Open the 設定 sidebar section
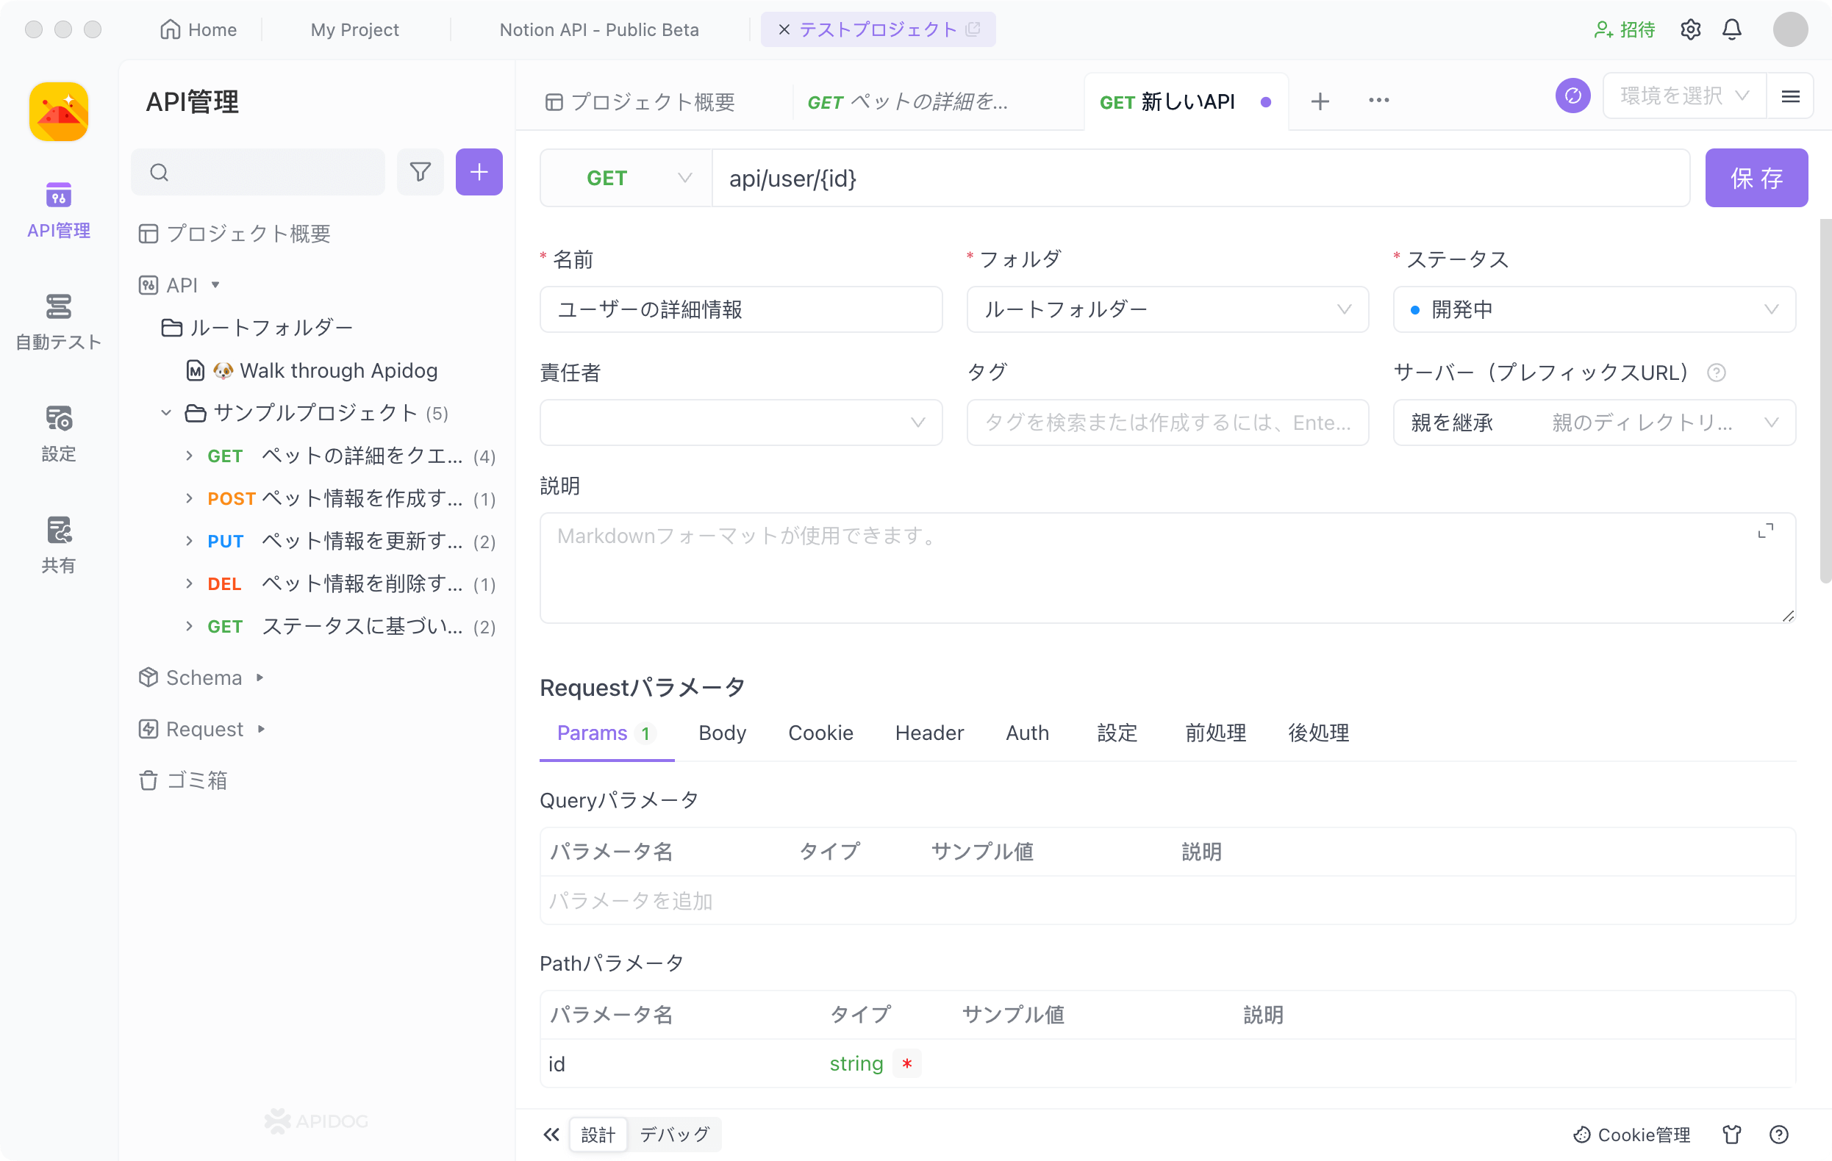Screen dimensions: 1832x1161 (59, 434)
